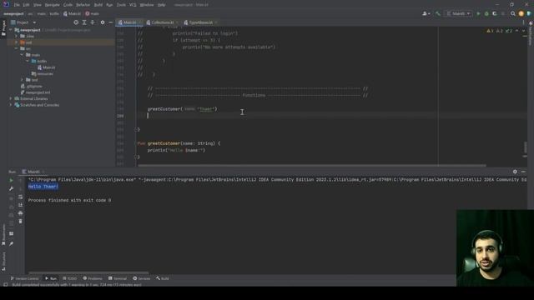Toggle soft-wrap in Run console

click(20, 197)
